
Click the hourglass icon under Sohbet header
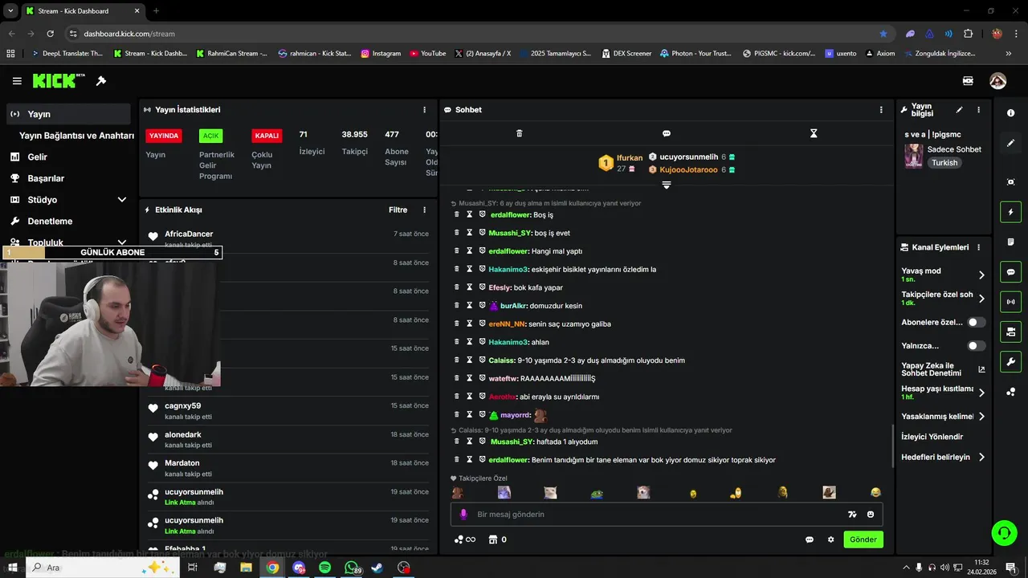coord(814,133)
